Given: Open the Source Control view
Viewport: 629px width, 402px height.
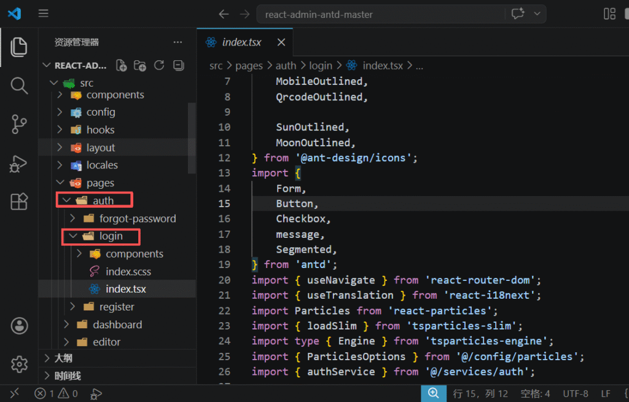Looking at the screenshot, I should [19, 124].
